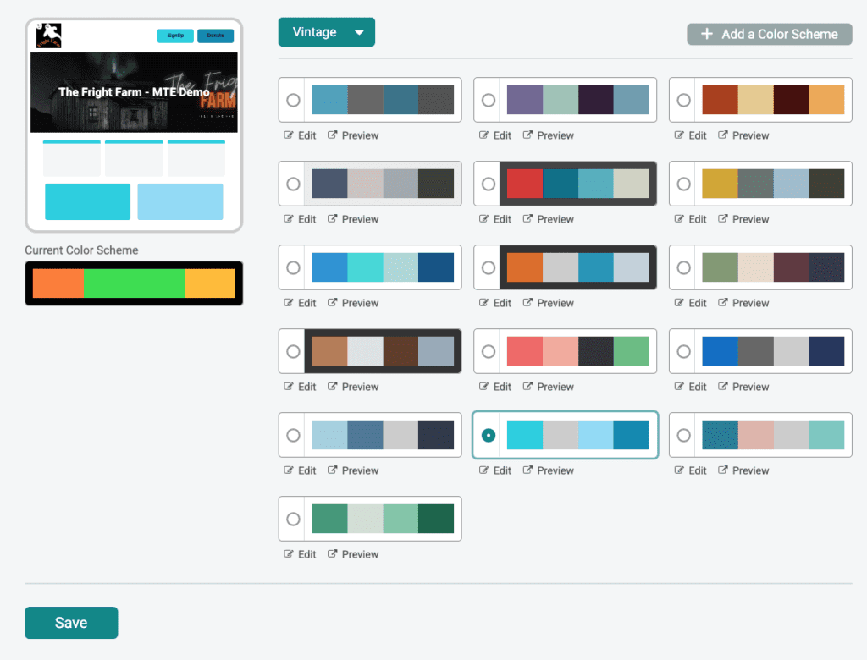Viewport: 867px width, 660px height.
Task: Click the Add a Color Scheme button
Action: [x=769, y=34]
